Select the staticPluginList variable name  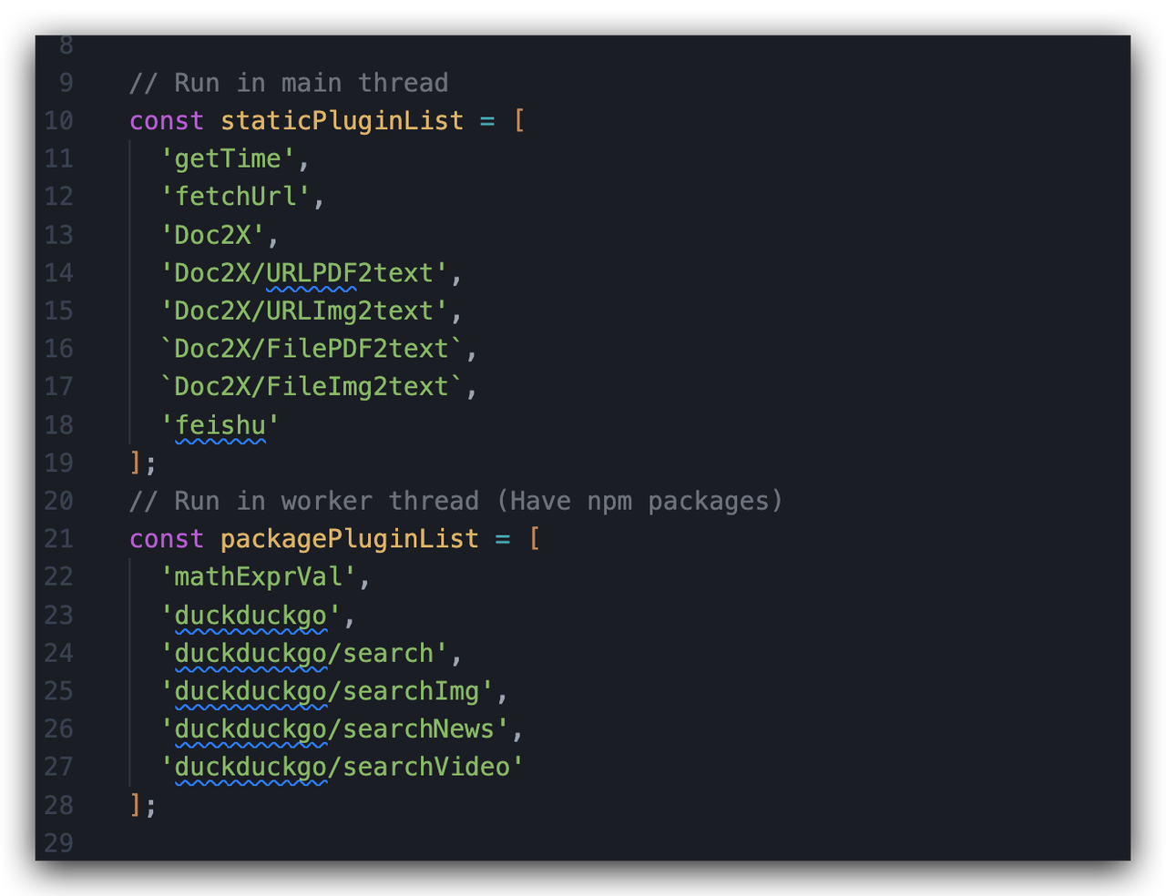[342, 121]
